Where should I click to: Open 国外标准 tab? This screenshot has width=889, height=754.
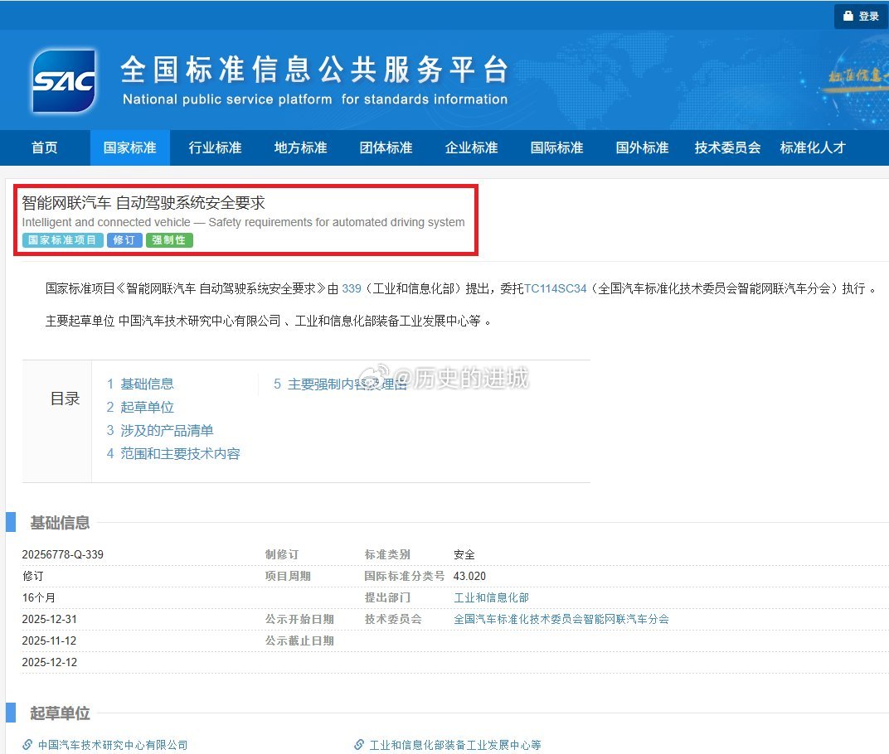pyautogui.click(x=643, y=147)
